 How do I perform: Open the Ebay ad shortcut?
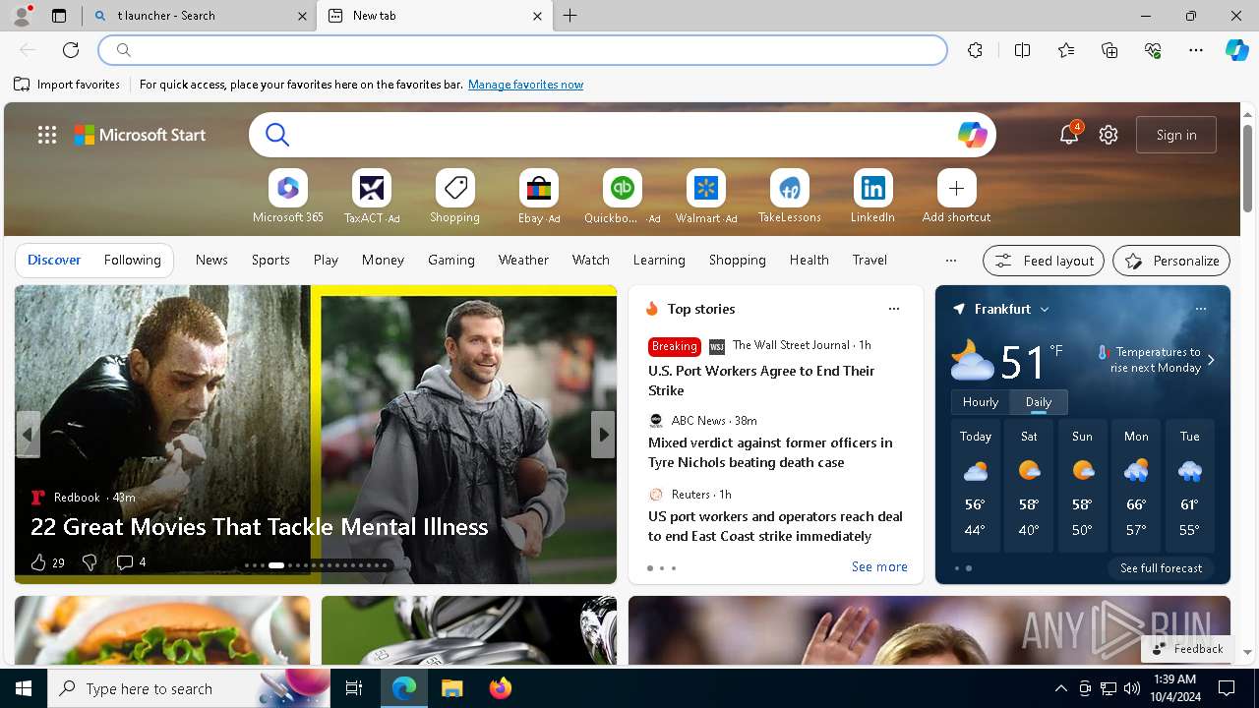538,197
